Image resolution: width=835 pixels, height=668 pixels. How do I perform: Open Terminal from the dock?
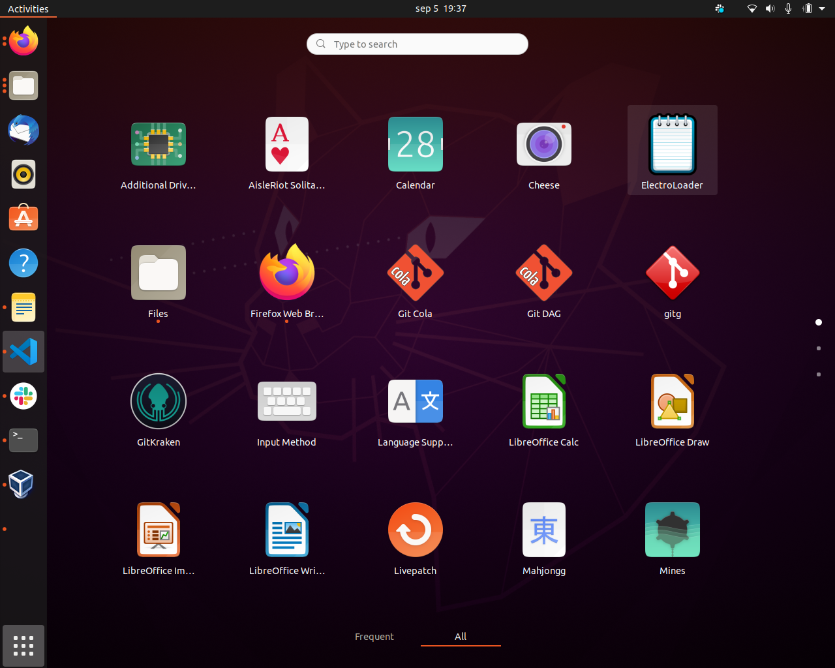tap(23, 440)
